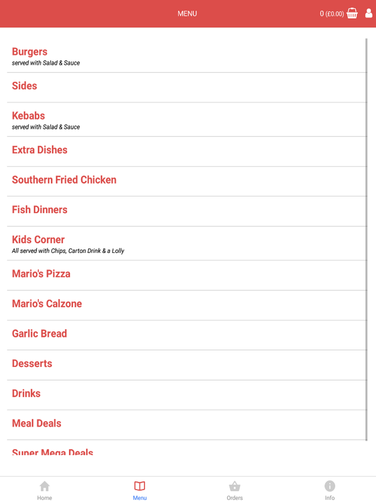Select the Menu book icon
Image resolution: width=376 pixels, height=502 pixels.
[139, 486]
